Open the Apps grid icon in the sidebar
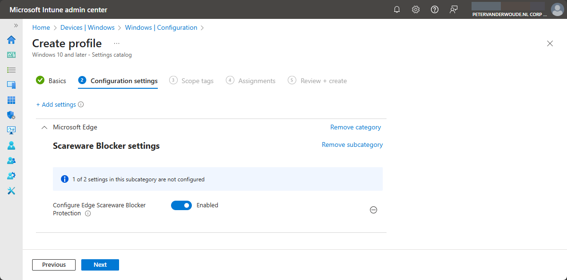Screen dimensions: 567x280 pos(11,100)
